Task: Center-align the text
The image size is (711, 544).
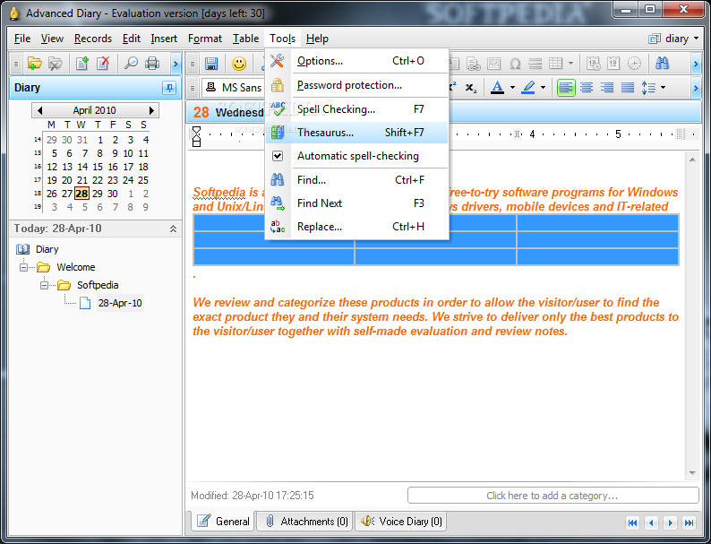Action: (587, 88)
